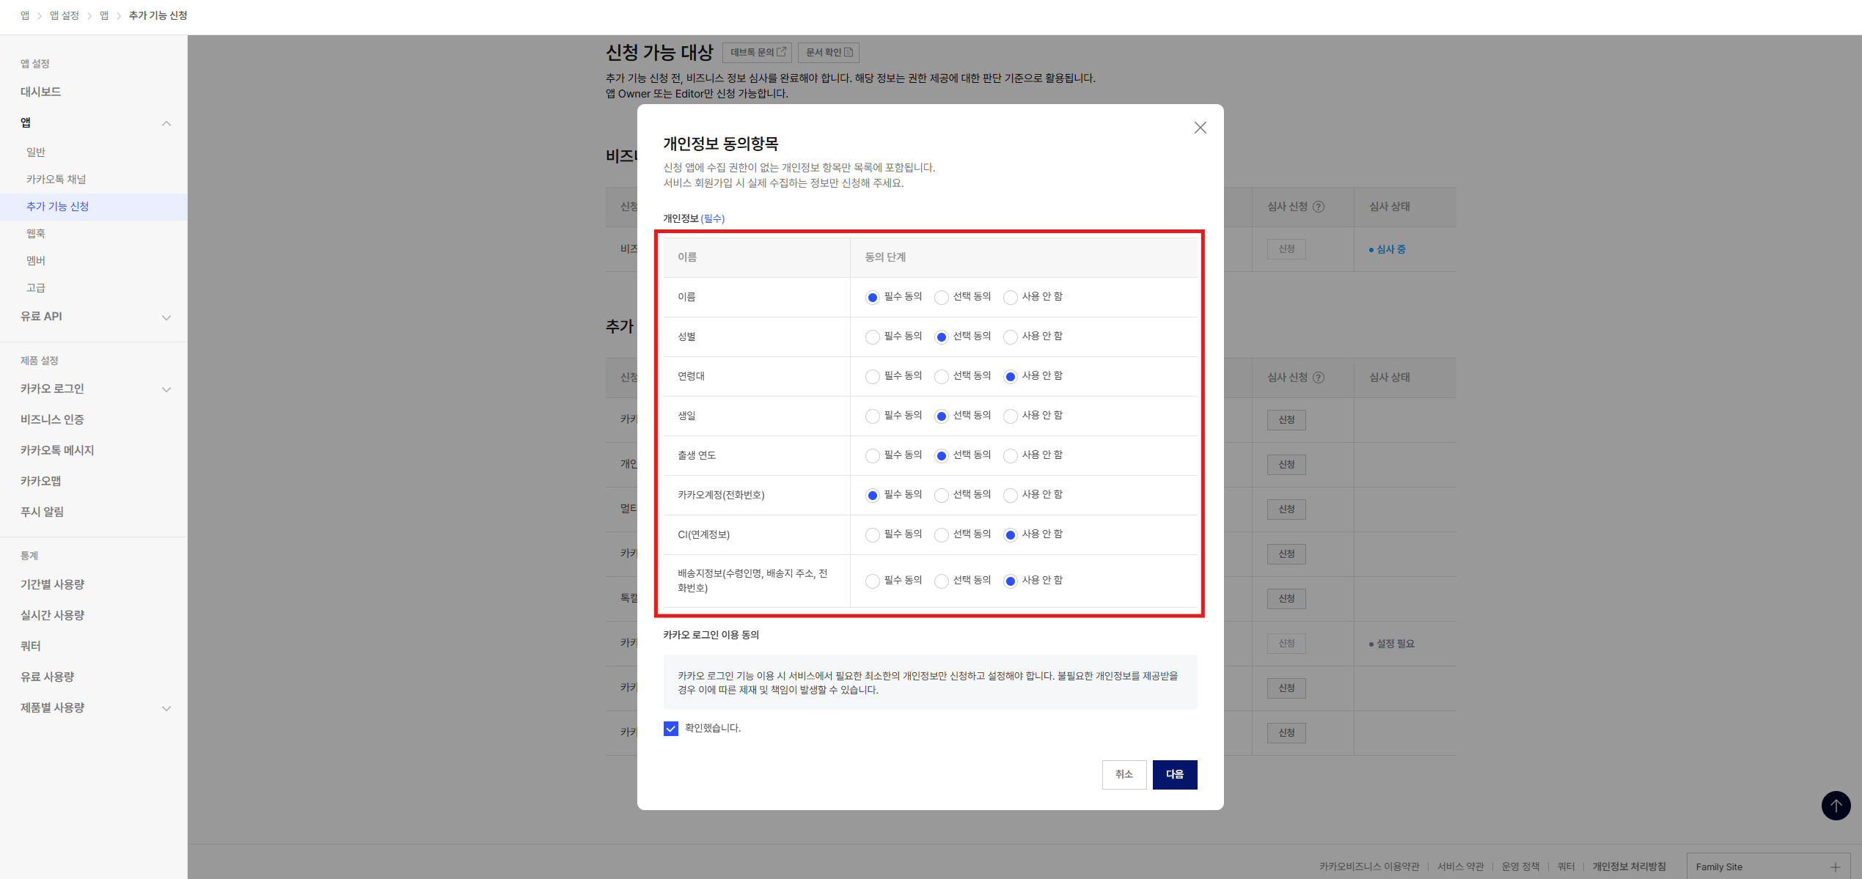Select 필수 동의 for 출생 연도
This screenshot has width=1862, height=879.
tap(872, 455)
